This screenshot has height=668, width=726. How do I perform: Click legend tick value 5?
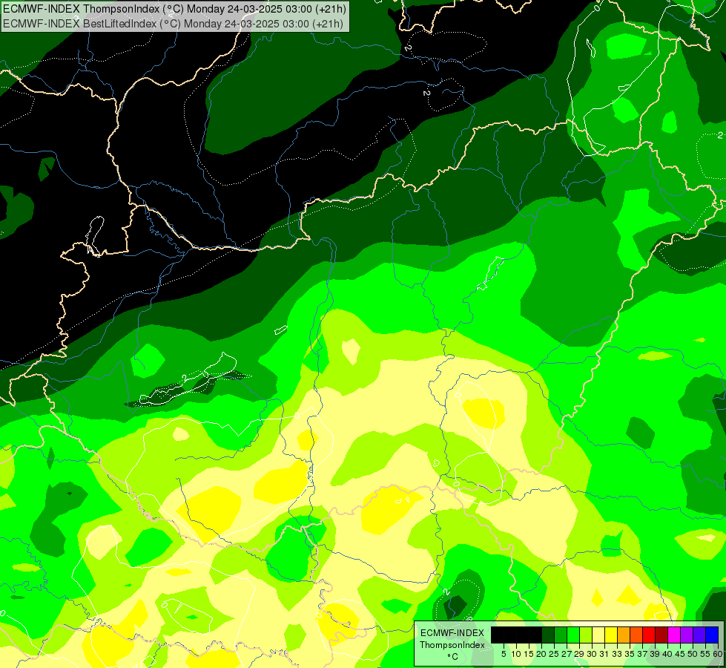click(504, 654)
